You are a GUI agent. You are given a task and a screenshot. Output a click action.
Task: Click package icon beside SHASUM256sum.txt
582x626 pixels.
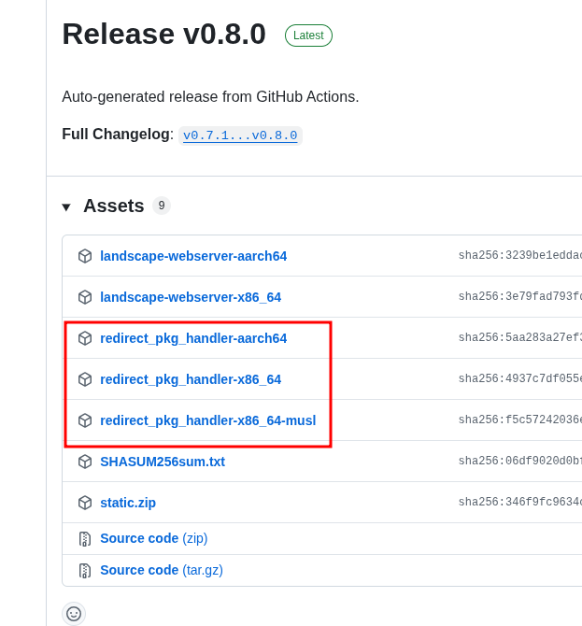pyautogui.click(x=85, y=462)
